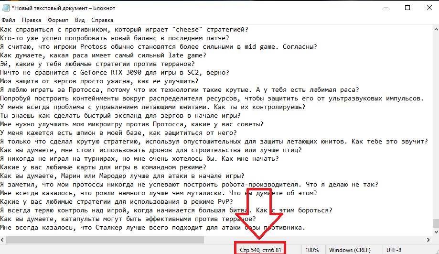Click the vertical scrollbar thumb
Image resolution: width=439 pixels, height=254 pixels.
(x=436, y=223)
